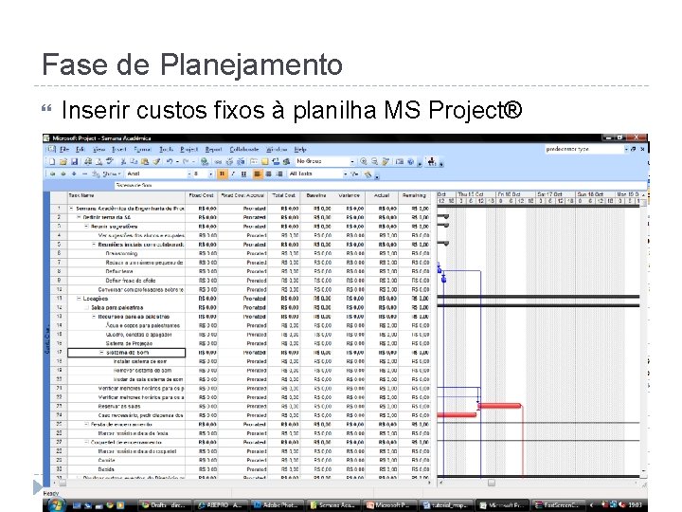Screen dimensions: 682x512
Task: Click the Indent green right arrow
Action: pyautogui.click(x=63, y=174)
